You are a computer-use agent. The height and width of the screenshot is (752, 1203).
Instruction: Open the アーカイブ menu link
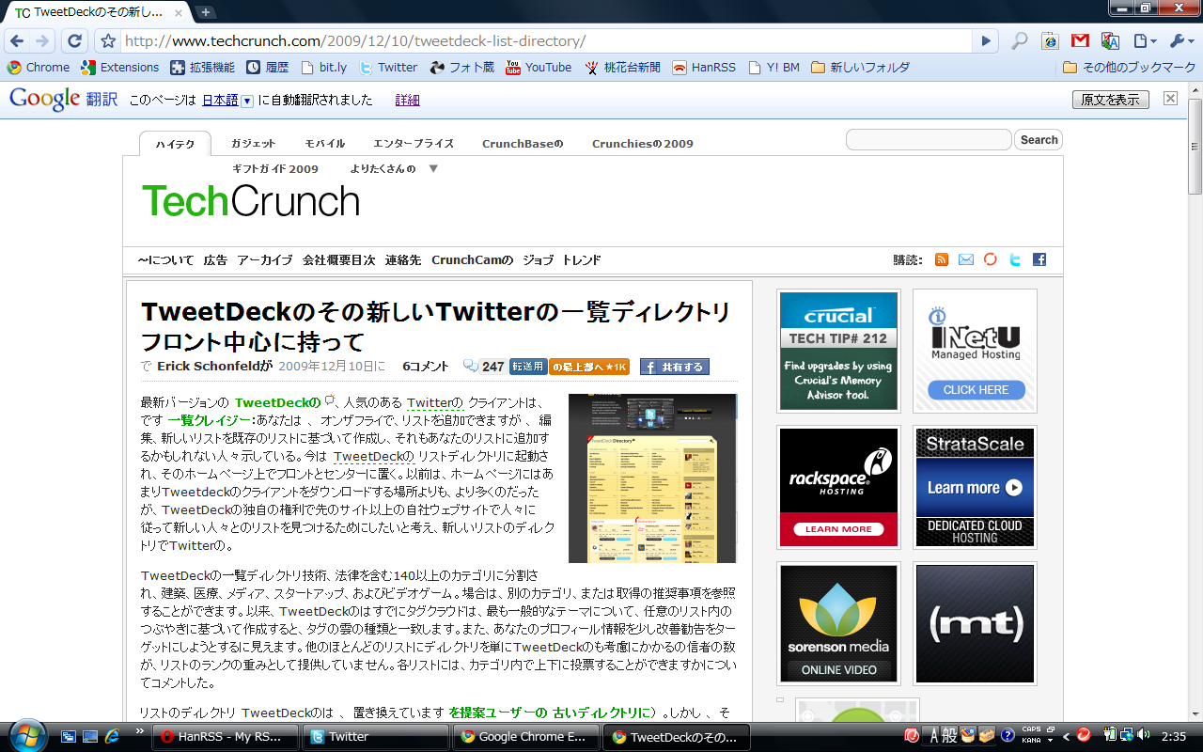point(265,260)
